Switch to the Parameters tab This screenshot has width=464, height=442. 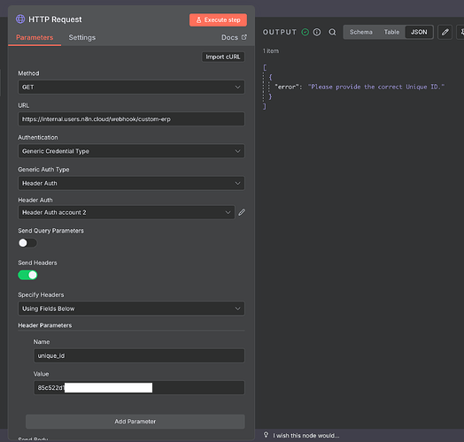(x=35, y=37)
